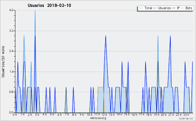
Task: Click the y-axis value 3.2
Action: [x=11, y=31]
